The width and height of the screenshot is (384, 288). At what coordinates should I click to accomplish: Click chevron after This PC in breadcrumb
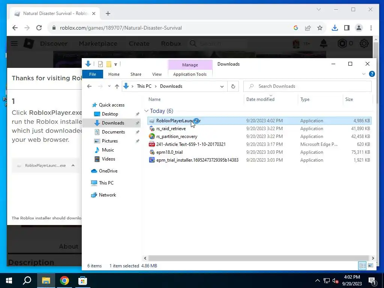click(x=156, y=86)
